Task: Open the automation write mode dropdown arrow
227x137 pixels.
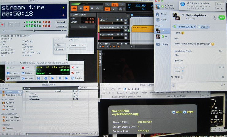Action: [102, 9]
